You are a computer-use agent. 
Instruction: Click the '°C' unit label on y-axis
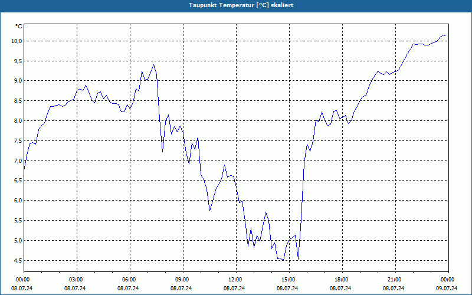[19, 27]
